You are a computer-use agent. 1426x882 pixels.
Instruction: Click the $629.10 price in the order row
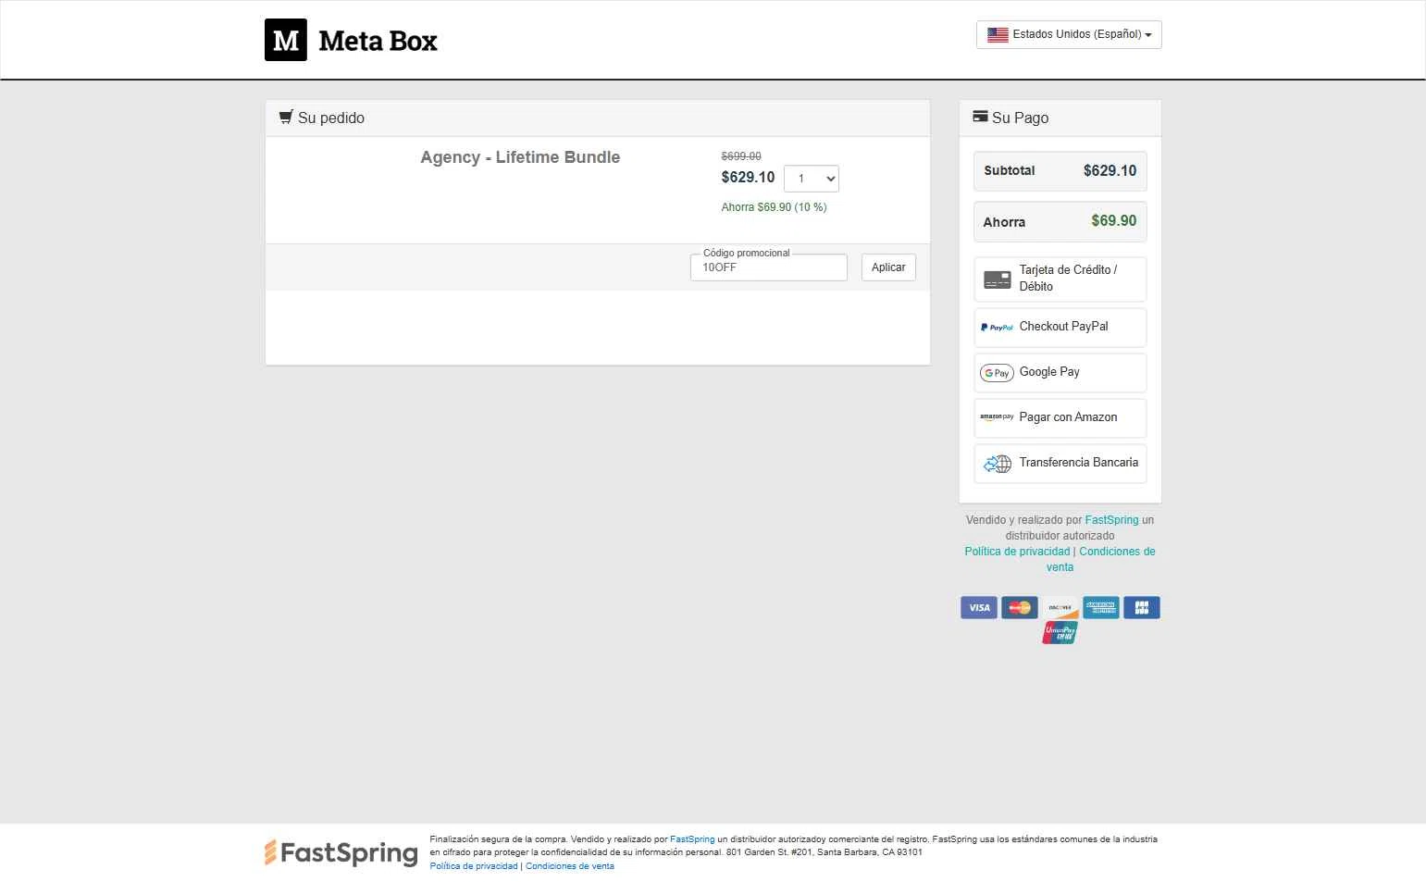[748, 178]
